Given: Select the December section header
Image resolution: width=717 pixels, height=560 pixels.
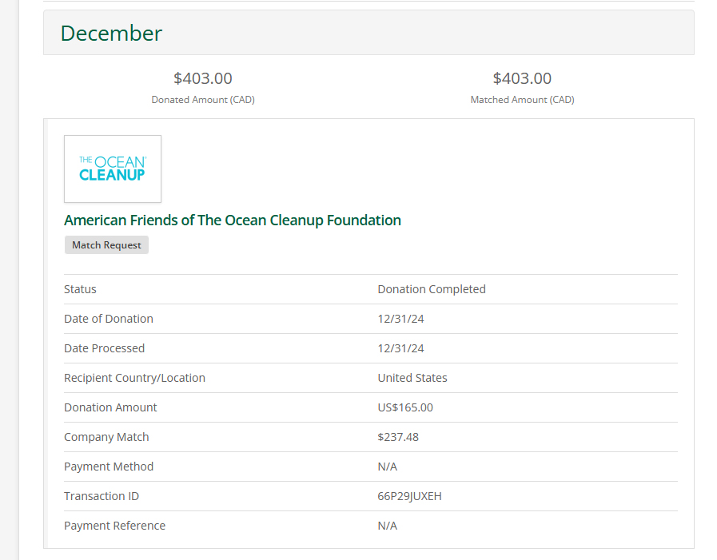Looking at the screenshot, I should [x=111, y=33].
